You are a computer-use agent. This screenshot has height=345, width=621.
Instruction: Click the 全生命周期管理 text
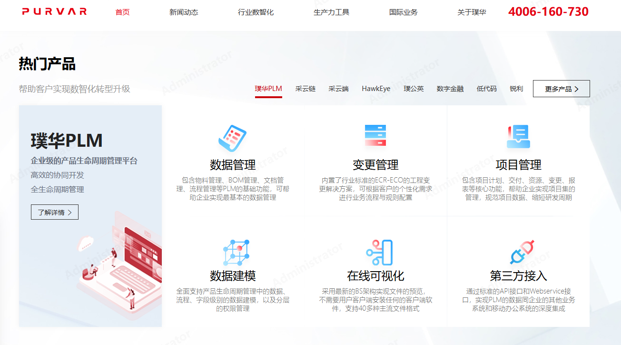(58, 190)
